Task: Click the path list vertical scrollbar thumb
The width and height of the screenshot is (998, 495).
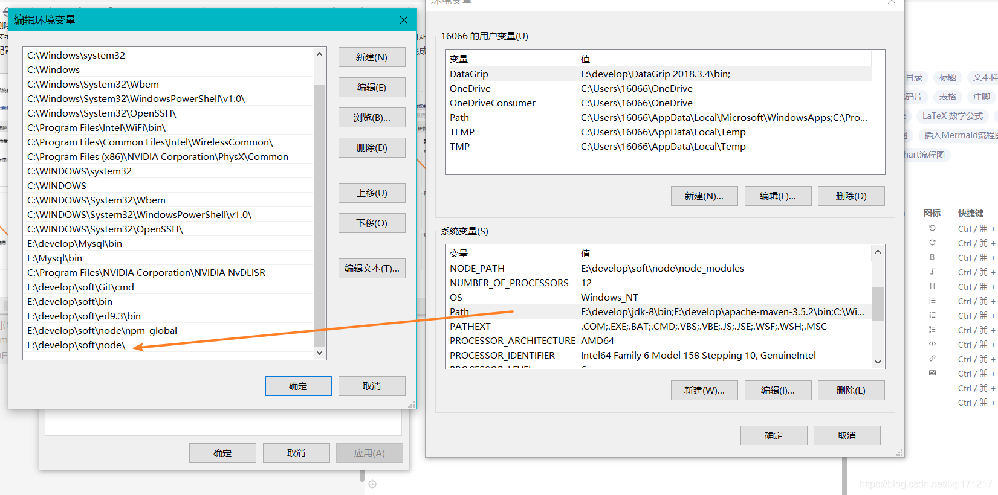Action: 320,216
